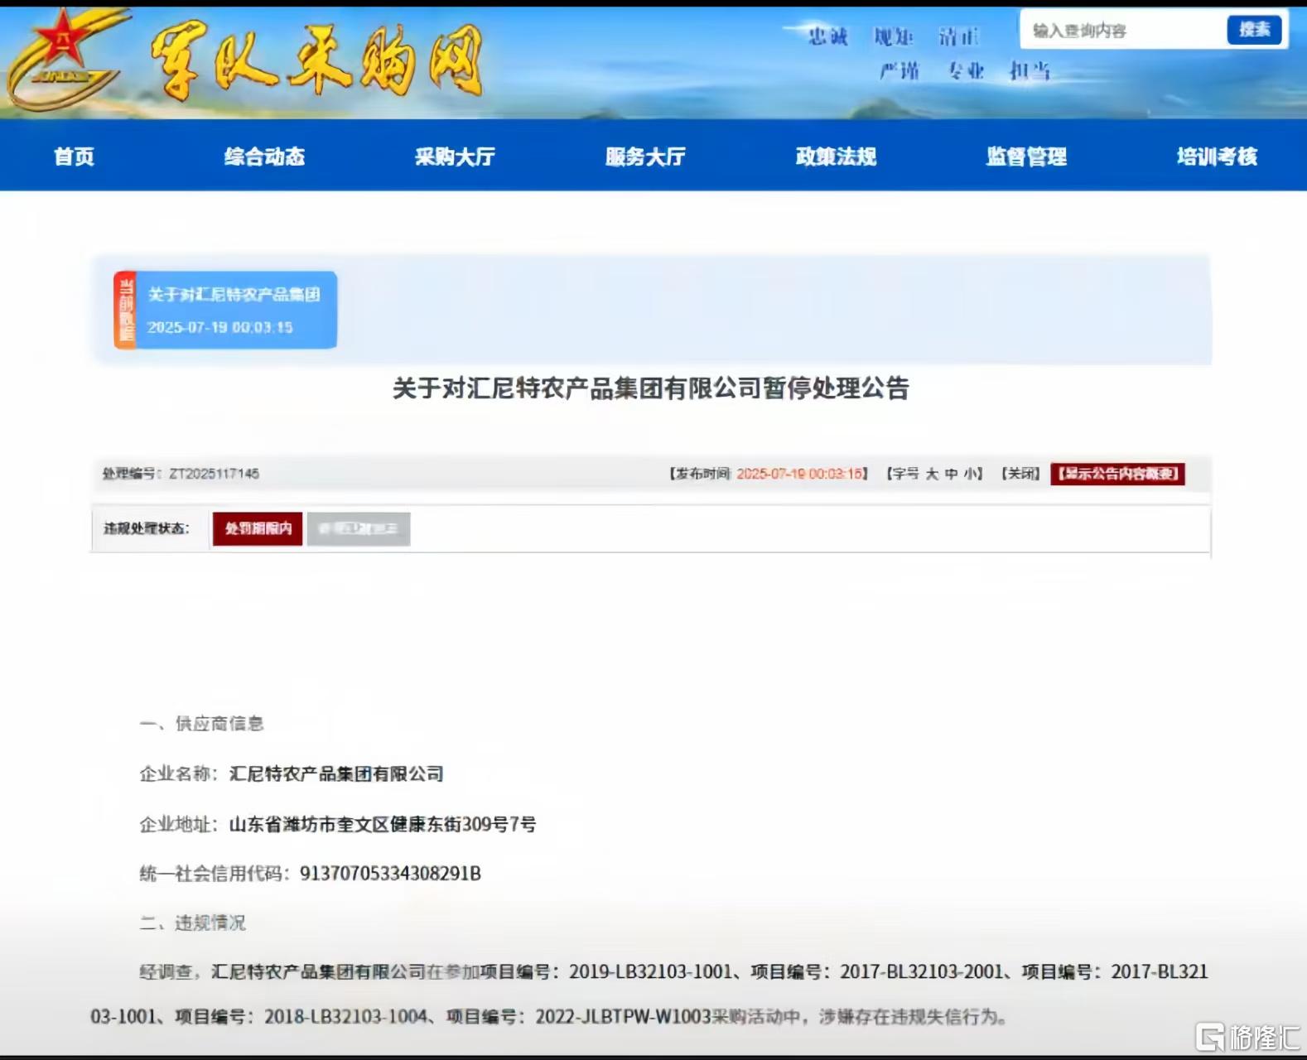Click the company name 汇尼特农产品集团有限公司 value
Image resolution: width=1307 pixels, height=1060 pixels.
336,774
